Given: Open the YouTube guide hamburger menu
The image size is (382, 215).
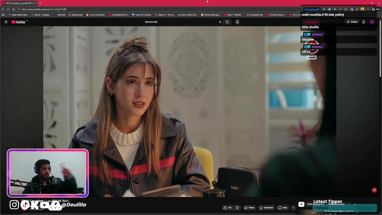Looking at the screenshot, I should point(6,22).
